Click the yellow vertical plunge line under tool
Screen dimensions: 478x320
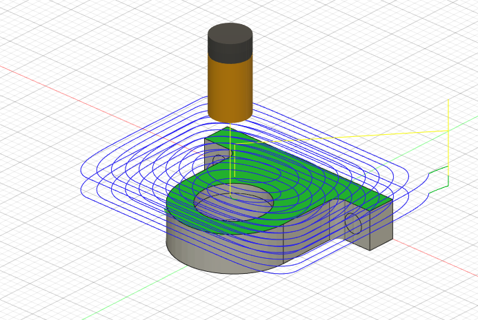click(x=230, y=172)
